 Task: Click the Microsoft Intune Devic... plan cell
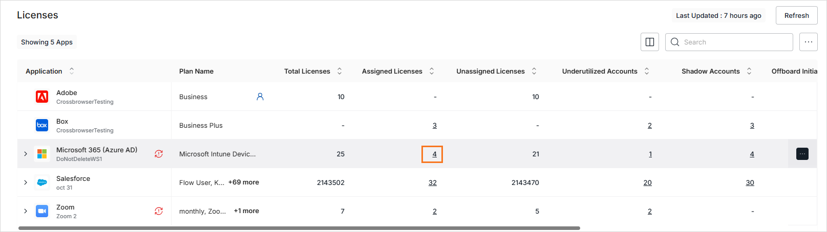(x=217, y=154)
